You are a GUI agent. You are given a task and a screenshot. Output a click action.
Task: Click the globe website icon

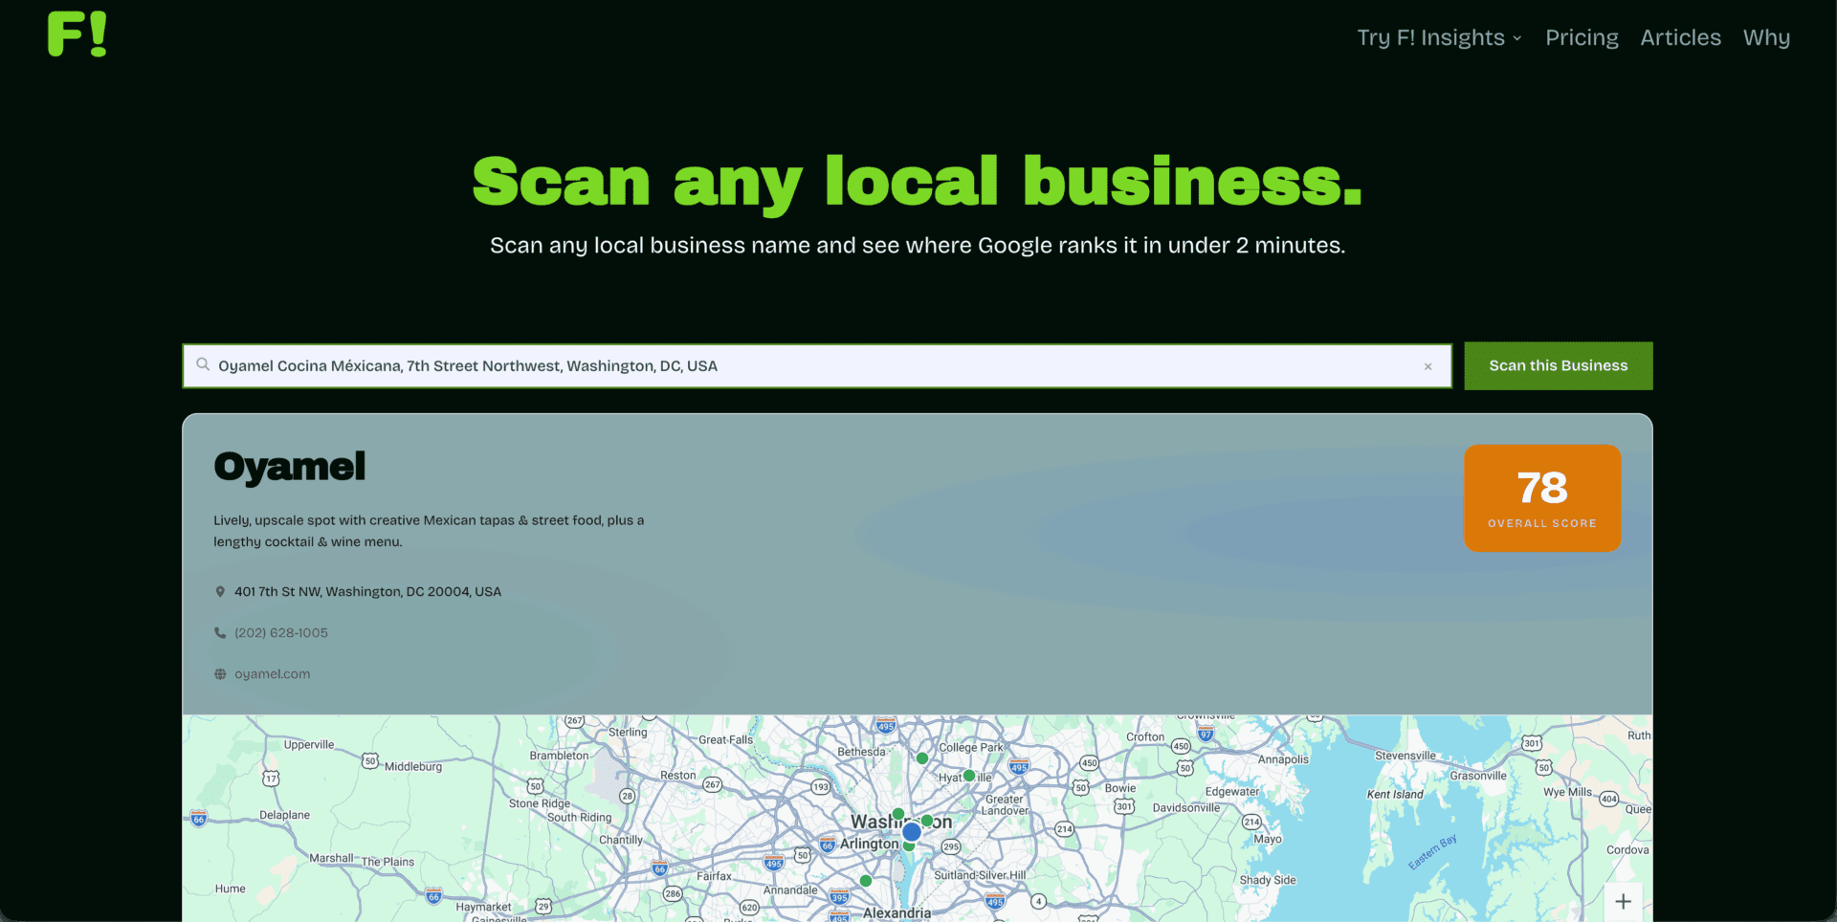coord(220,674)
